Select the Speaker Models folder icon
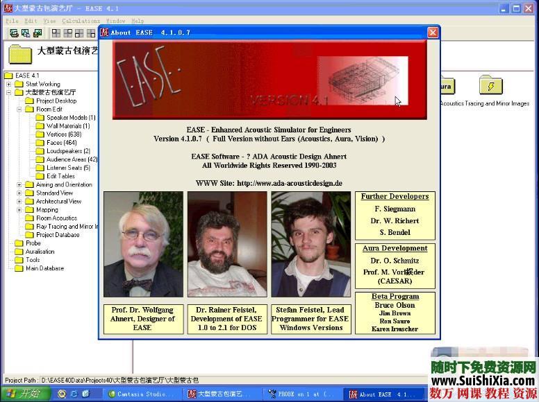Image resolution: width=539 pixels, height=402 pixels. 40,118
